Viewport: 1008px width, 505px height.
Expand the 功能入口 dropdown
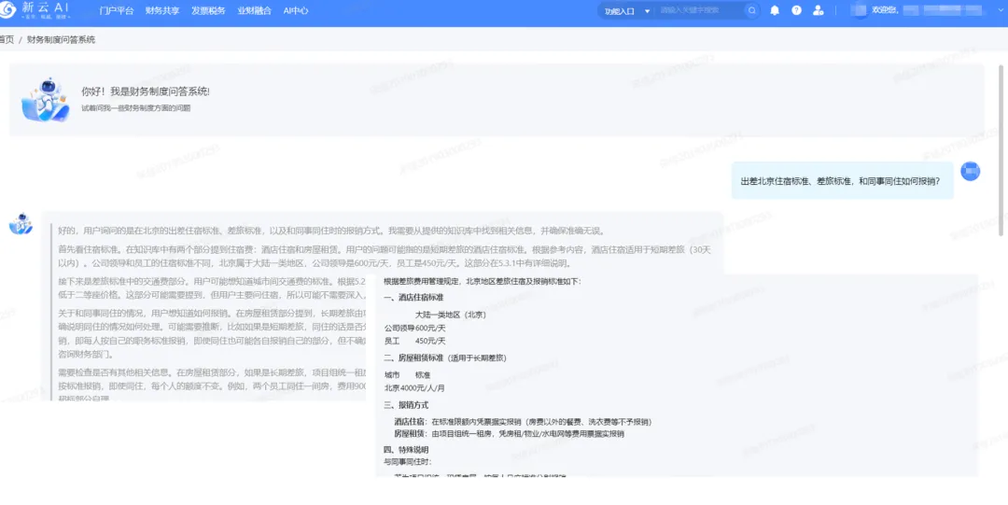click(627, 11)
